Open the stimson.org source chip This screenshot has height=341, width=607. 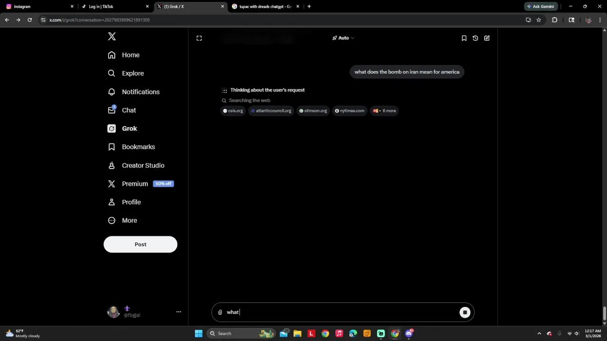click(313, 111)
